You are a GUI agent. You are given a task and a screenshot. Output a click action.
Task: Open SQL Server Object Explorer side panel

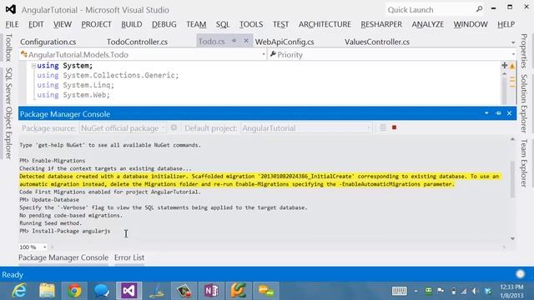pyautogui.click(x=8, y=113)
